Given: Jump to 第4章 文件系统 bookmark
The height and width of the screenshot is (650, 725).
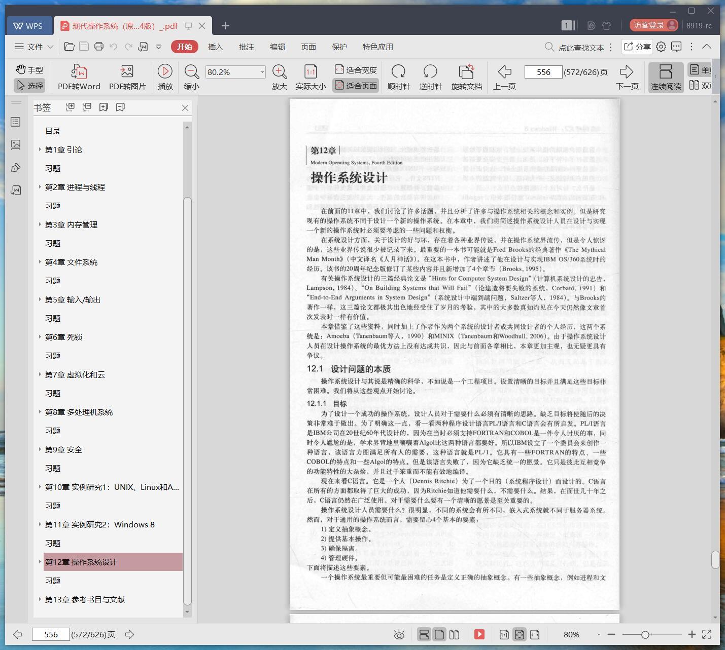Looking at the screenshot, I should point(71,262).
